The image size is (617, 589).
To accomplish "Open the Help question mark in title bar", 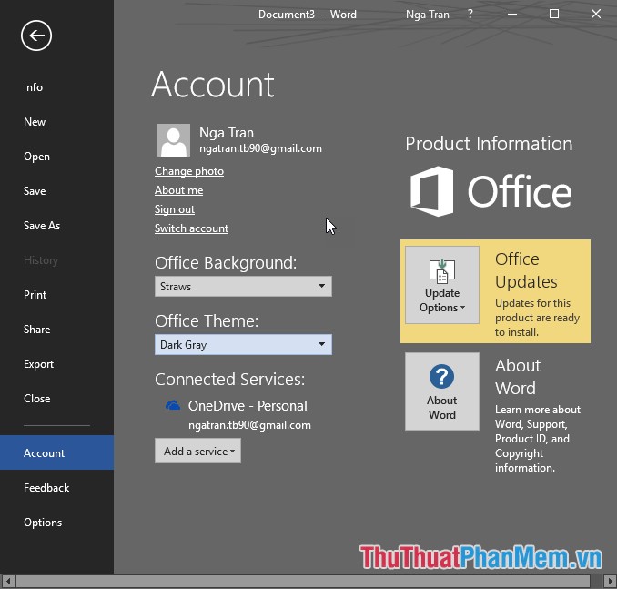I will point(470,15).
